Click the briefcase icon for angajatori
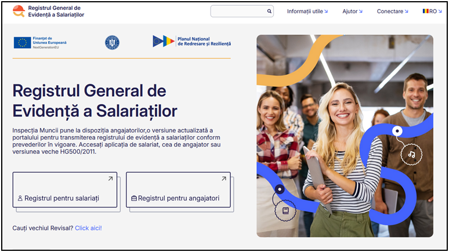The image size is (449, 252). pos(134,198)
